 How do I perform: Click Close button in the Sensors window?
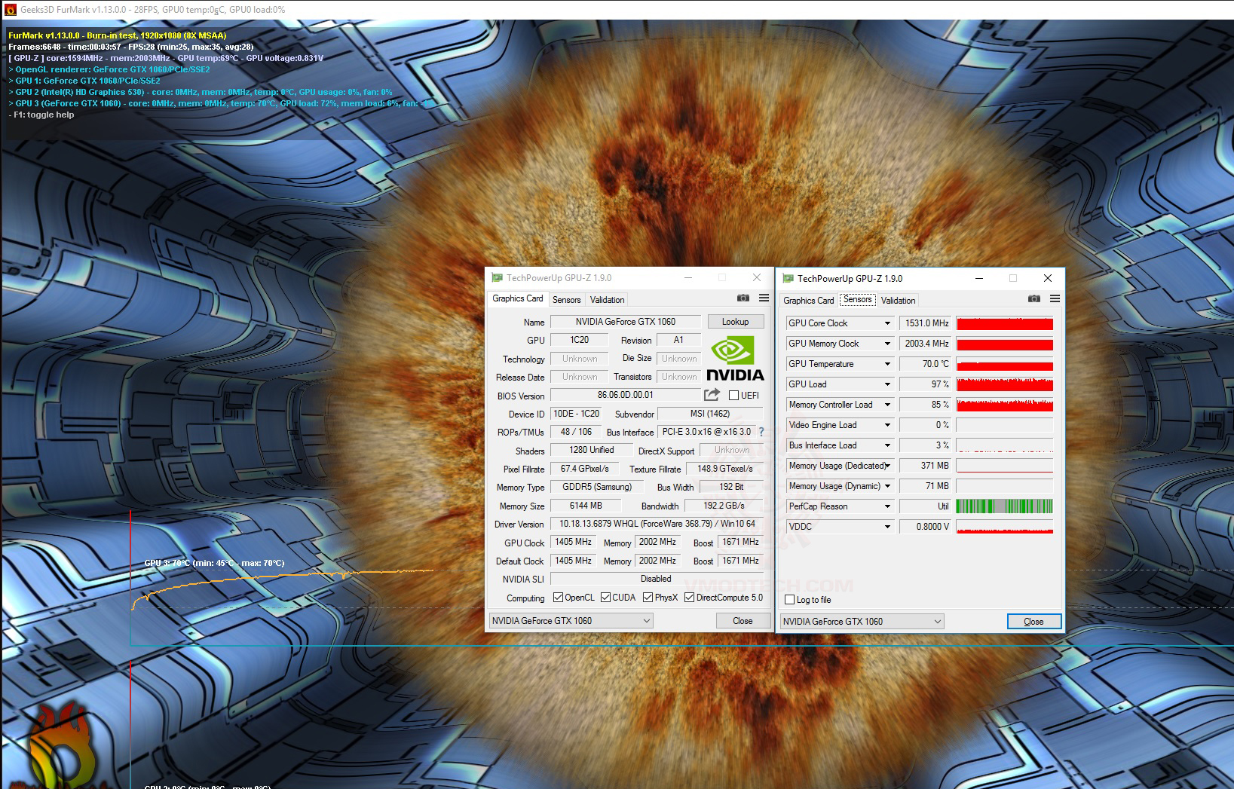click(x=1033, y=622)
